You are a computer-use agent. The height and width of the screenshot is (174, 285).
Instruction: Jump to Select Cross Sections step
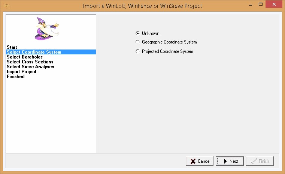(30, 62)
